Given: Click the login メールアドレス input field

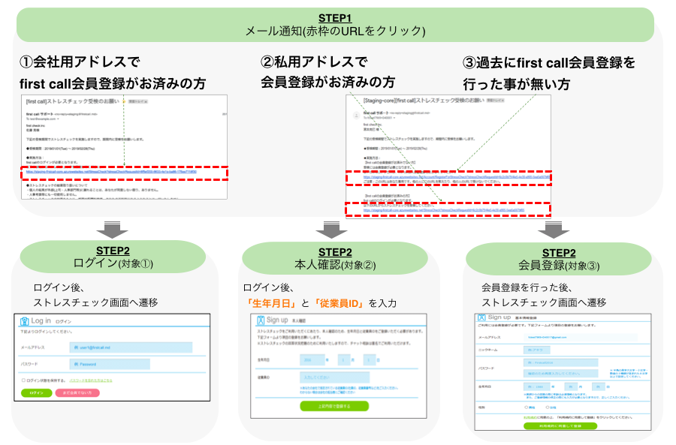Looking at the screenshot, I should [131, 347].
